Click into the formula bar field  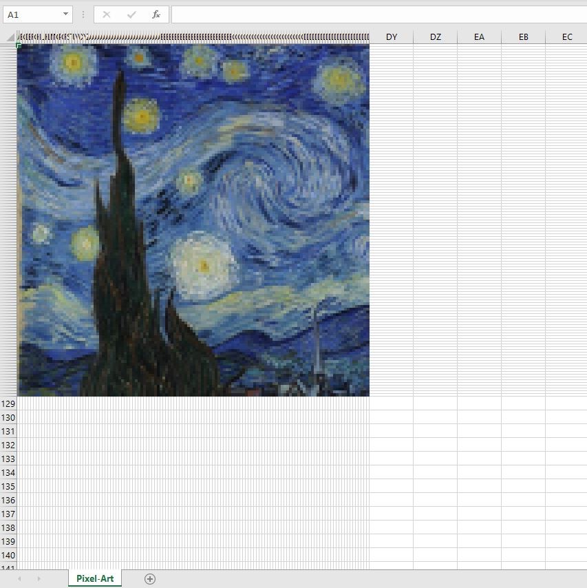point(379,15)
